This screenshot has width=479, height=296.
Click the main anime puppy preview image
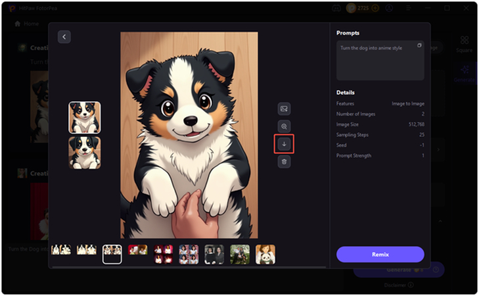click(x=189, y=135)
